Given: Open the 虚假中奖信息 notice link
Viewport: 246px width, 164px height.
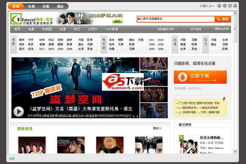Looking at the screenshot, I should click(x=199, y=103).
